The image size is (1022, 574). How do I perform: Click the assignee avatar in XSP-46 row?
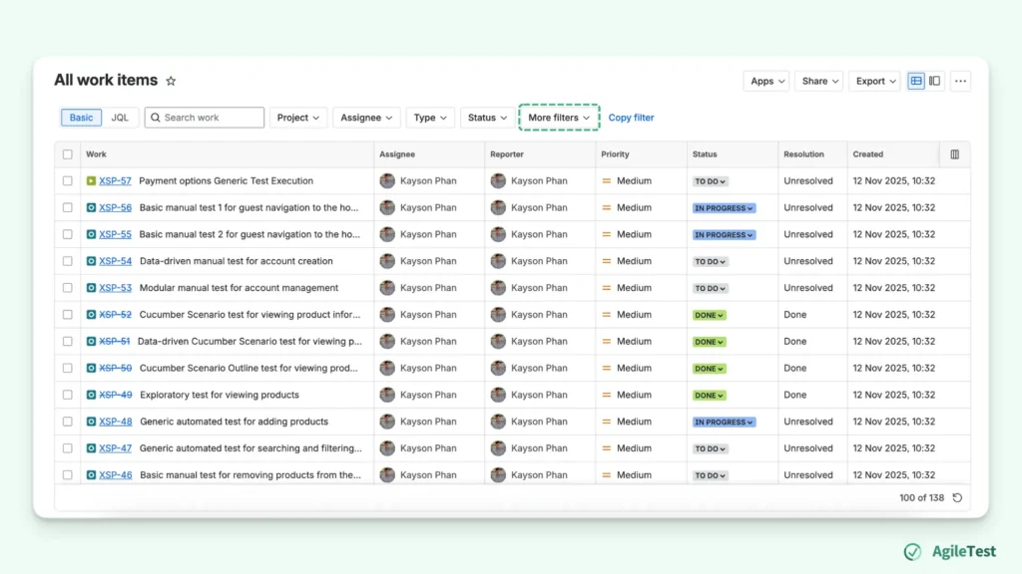(x=387, y=475)
